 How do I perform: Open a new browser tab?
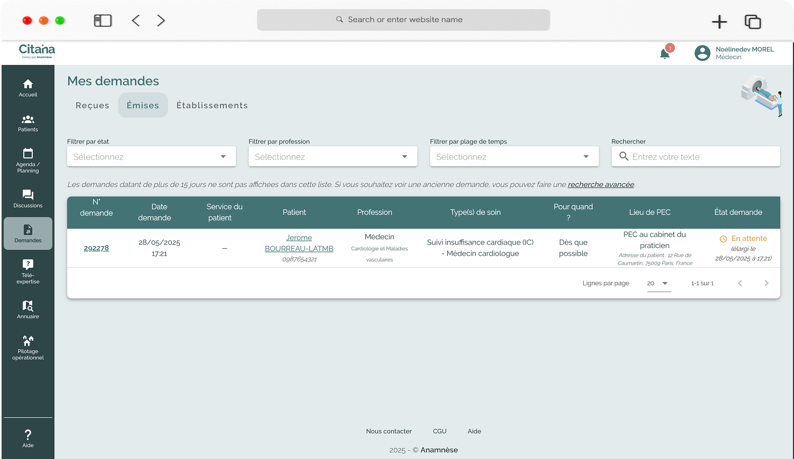point(719,22)
